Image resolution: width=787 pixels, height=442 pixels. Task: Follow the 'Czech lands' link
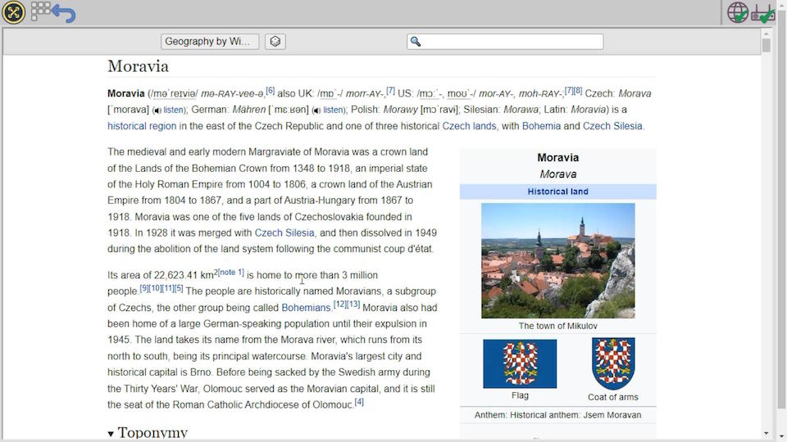tap(469, 126)
